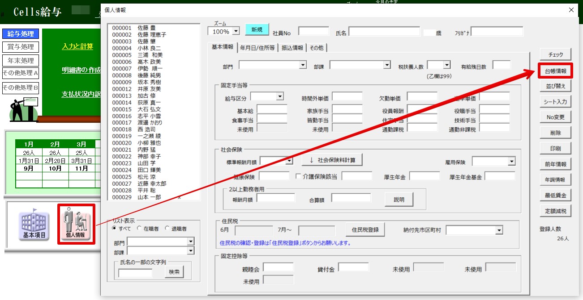Open the 入力と計算 link
Screen dimensions: 583x300
[77, 46]
